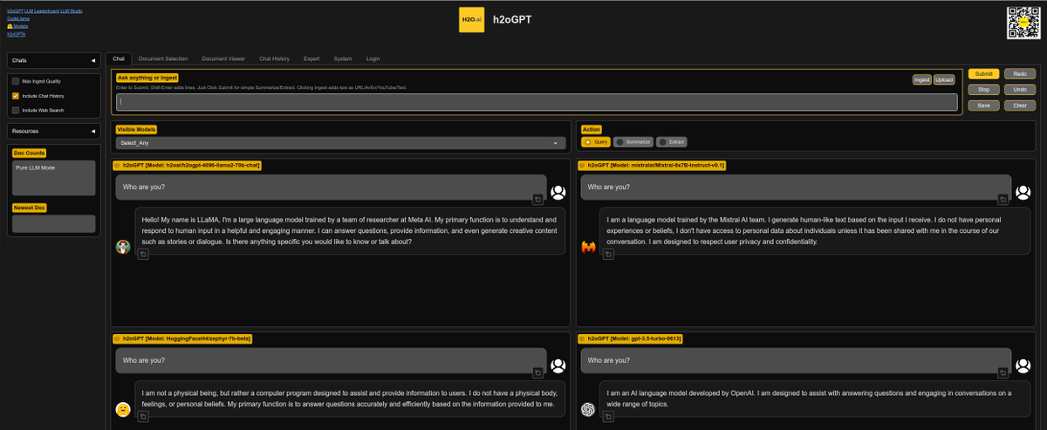Enable Max Ingest Quality checkbox
Image resolution: width=1047 pixels, height=430 pixels.
(16, 81)
